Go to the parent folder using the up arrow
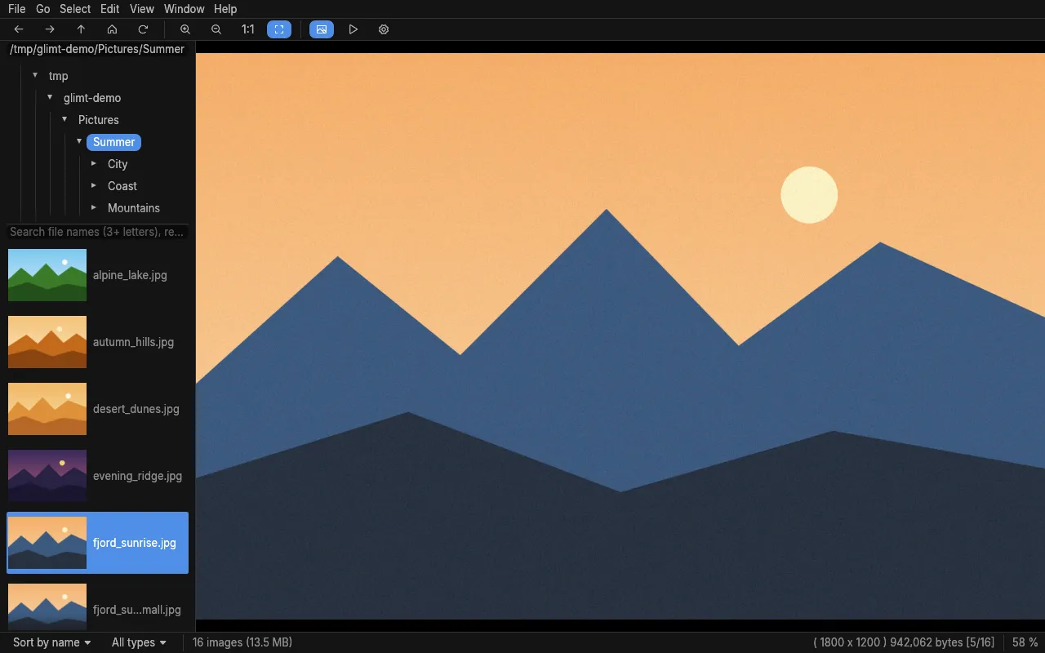 (x=81, y=29)
